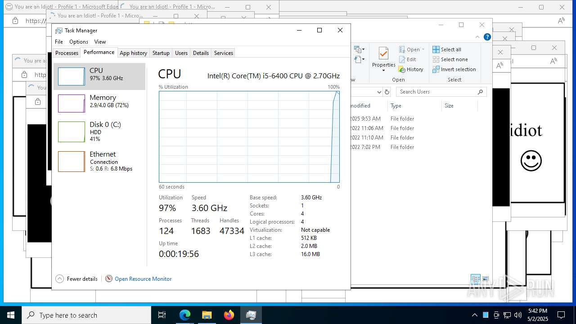Screen dimensions: 576x324
Task: Open File Explorer from taskbar
Action: 207,315
